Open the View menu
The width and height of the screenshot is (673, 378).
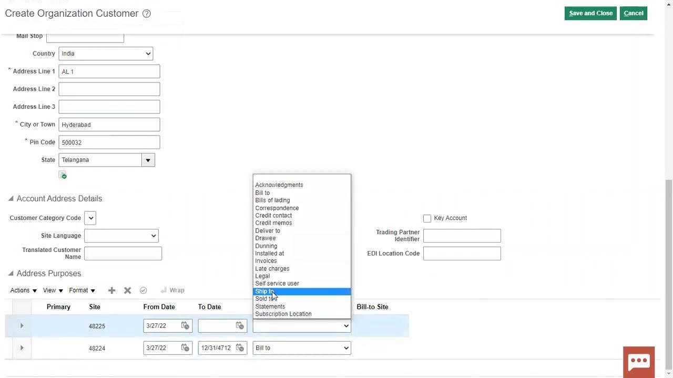tap(53, 290)
